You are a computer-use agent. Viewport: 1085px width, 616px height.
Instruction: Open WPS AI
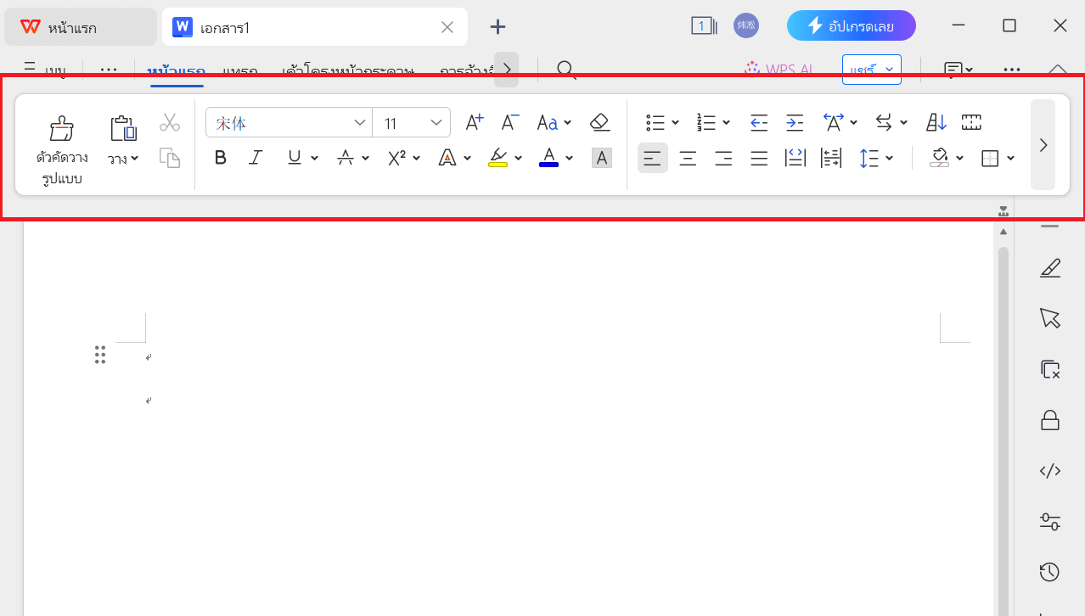click(x=779, y=70)
